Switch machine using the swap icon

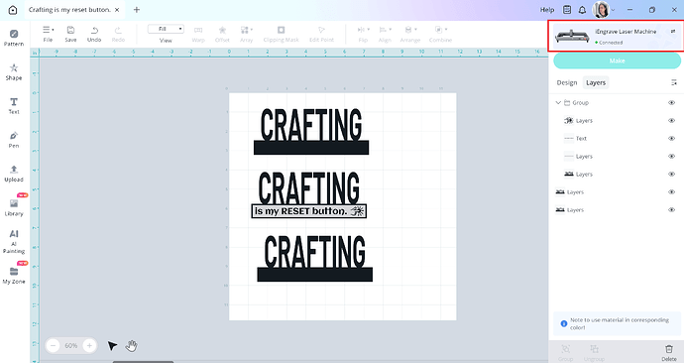[673, 32]
